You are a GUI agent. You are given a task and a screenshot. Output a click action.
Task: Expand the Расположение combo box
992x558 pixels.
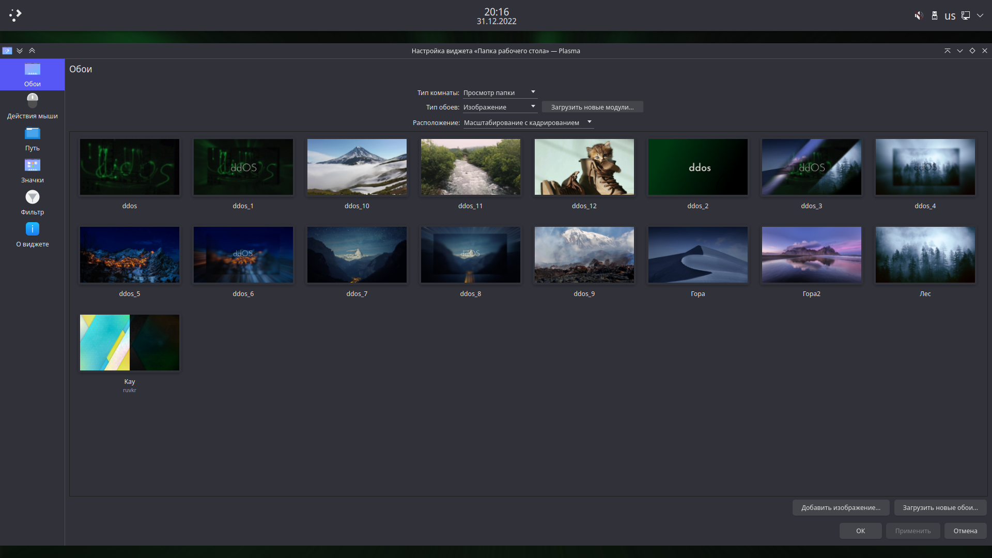point(528,122)
